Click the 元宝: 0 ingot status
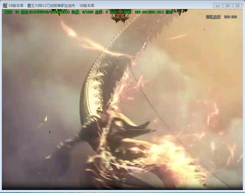Screen dimensions: 245x193 [x=116, y=12]
